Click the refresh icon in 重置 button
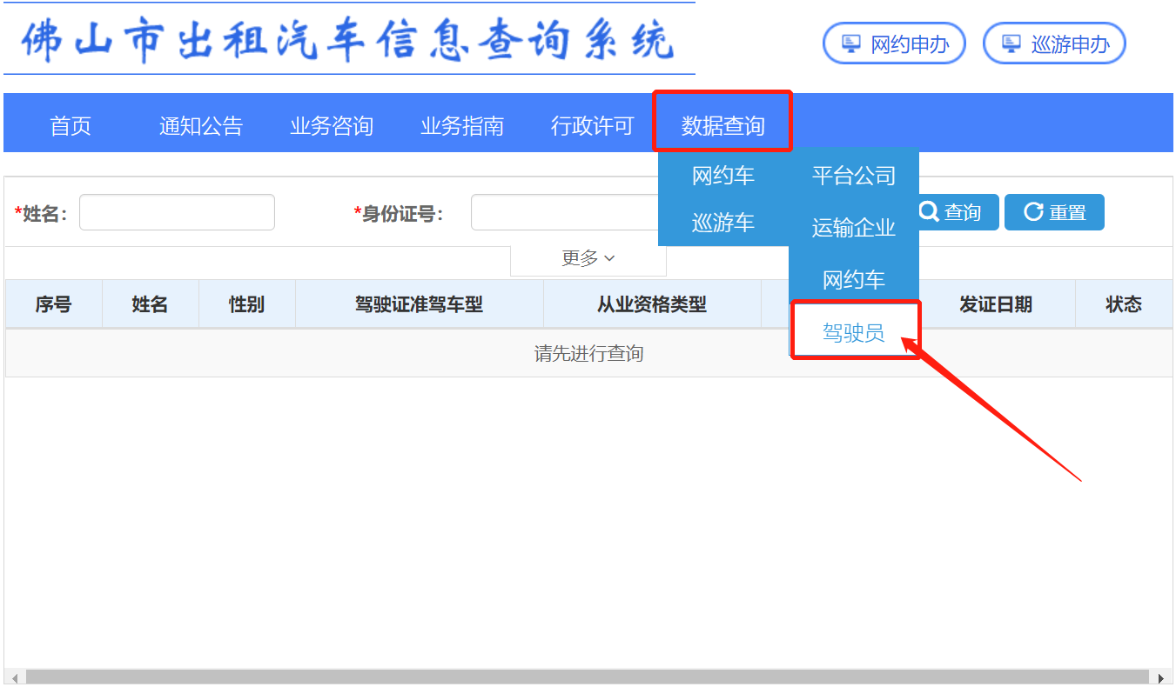This screenshot has height=687, width=1176. tap(1033, 211)
